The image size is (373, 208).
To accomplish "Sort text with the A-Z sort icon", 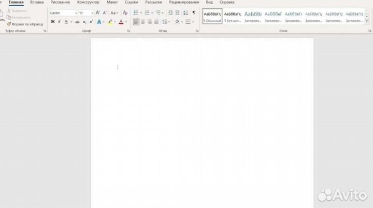I will tap(185, 13).
